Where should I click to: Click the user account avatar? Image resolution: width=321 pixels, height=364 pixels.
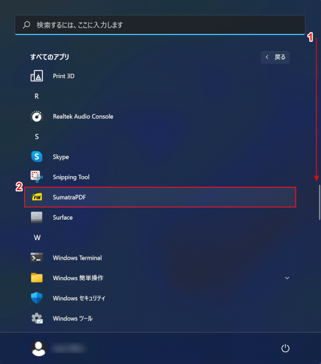tap(39, 348)
